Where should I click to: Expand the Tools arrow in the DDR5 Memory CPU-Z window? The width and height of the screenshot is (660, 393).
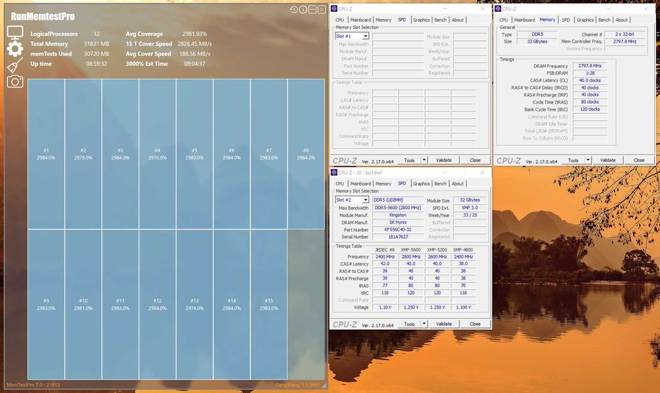588,160
